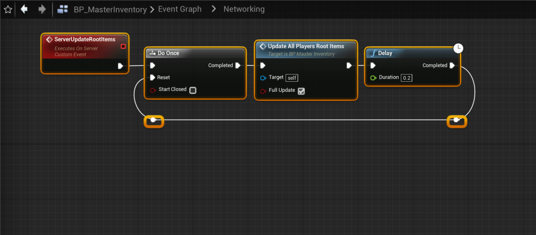Enable the Start Closed checkbox

192,90
